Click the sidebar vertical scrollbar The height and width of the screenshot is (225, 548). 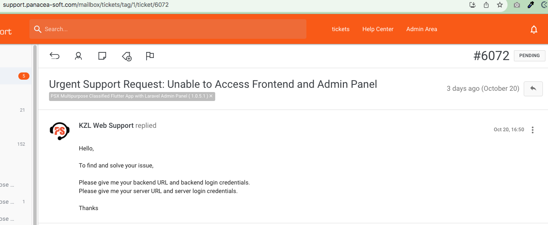pos(35,134)
